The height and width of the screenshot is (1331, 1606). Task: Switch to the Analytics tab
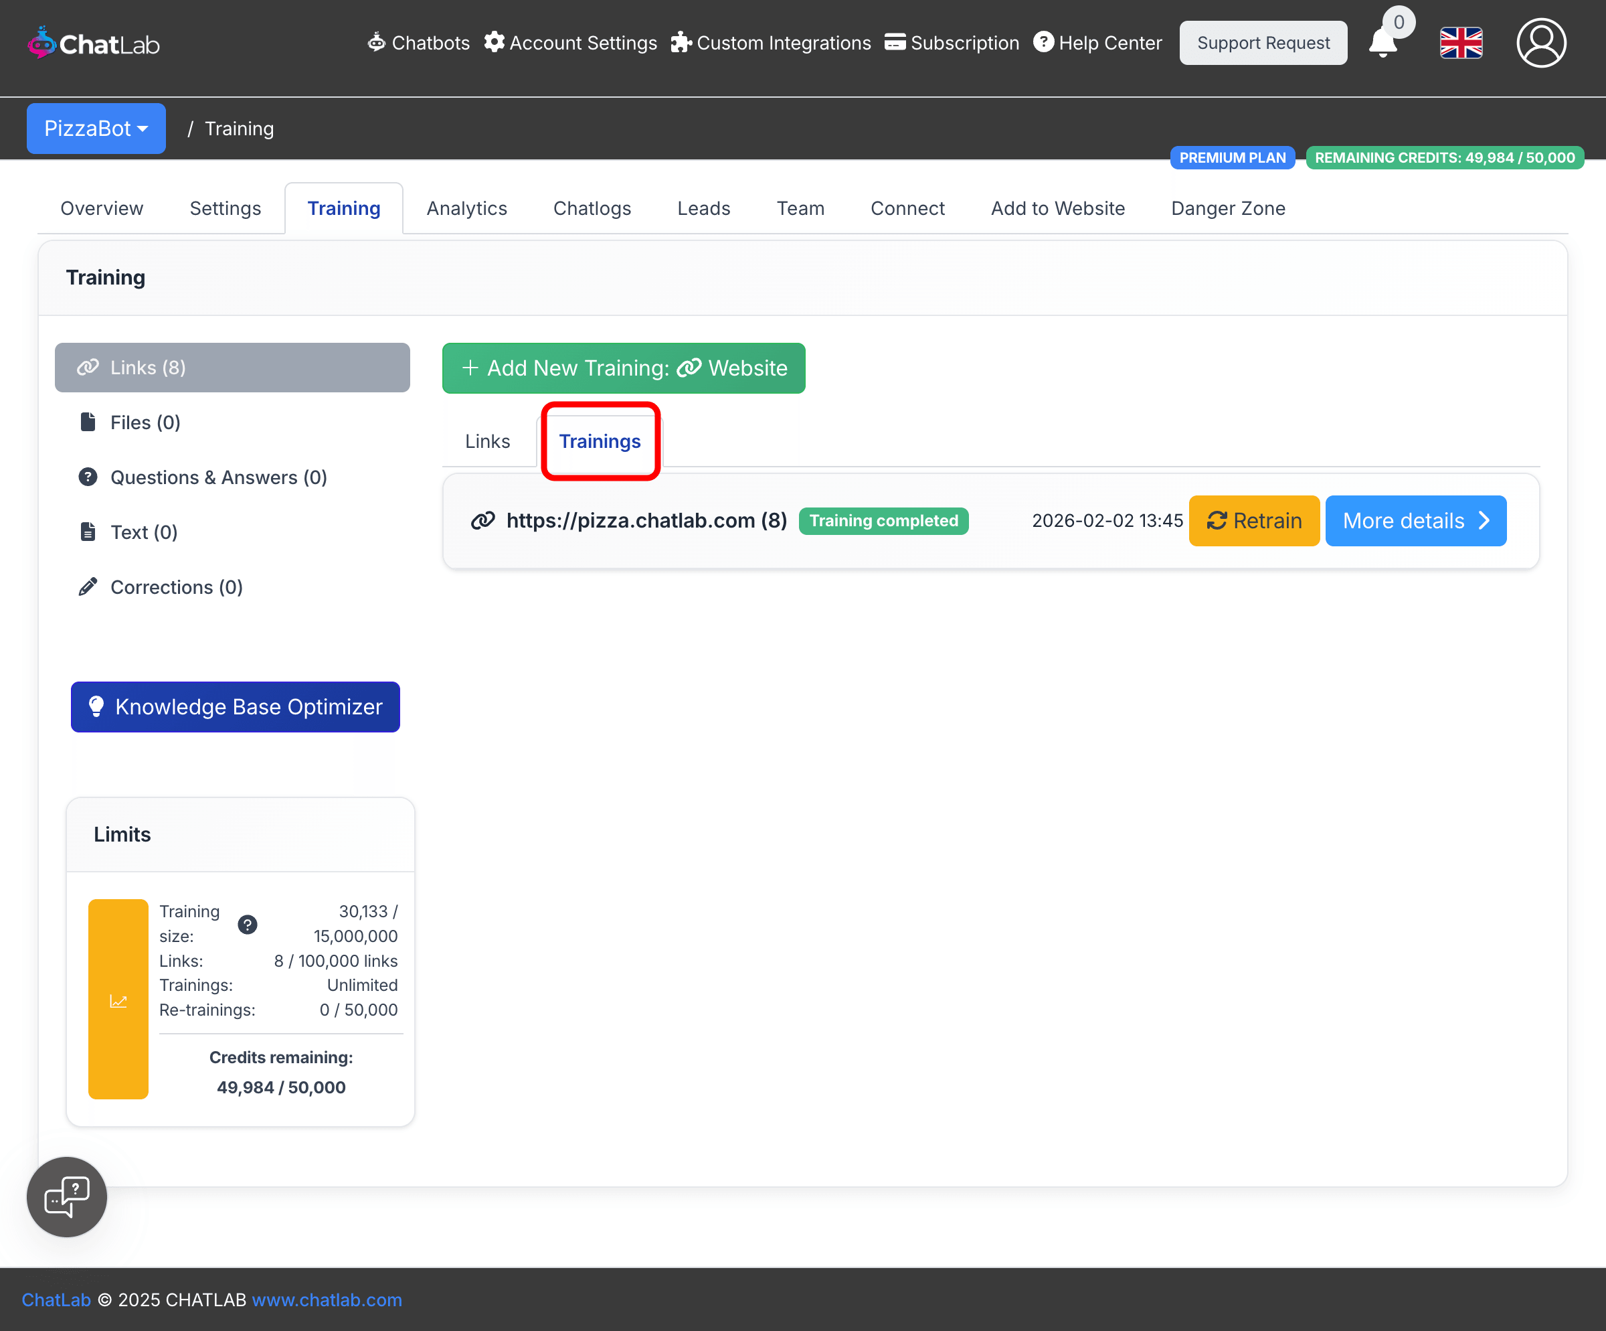coord(466,208)
